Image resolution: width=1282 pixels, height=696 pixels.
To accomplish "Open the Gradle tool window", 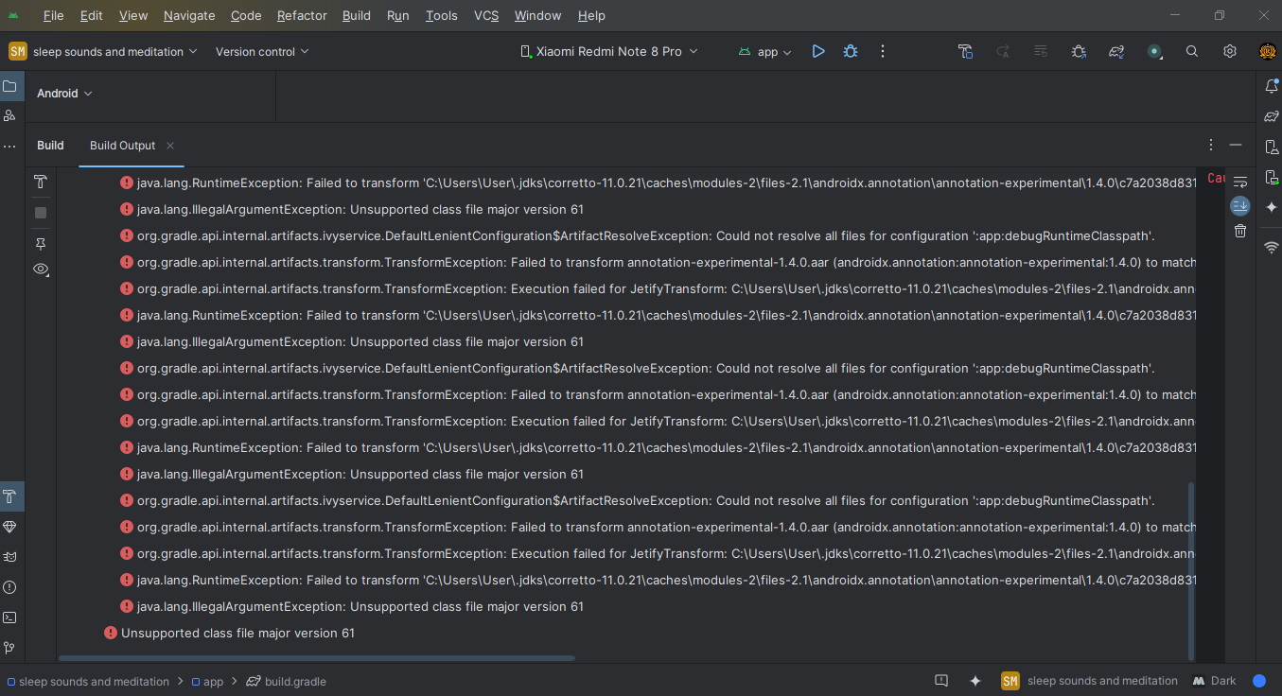I will coord(1272,116).
